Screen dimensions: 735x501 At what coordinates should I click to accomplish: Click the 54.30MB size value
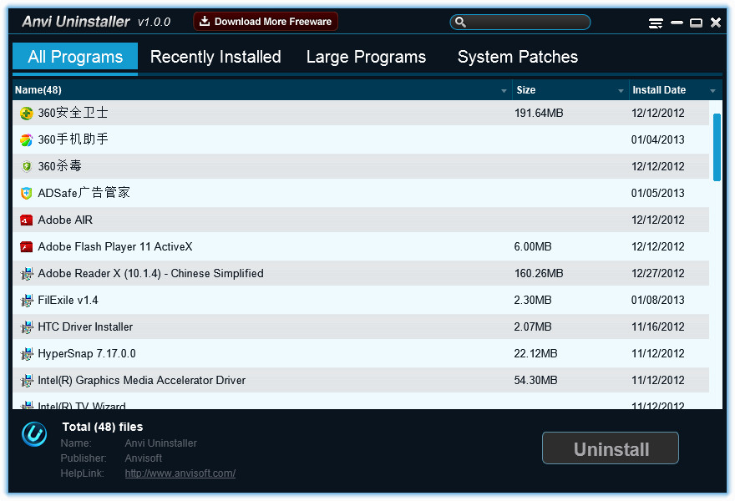tap(535, 380)
